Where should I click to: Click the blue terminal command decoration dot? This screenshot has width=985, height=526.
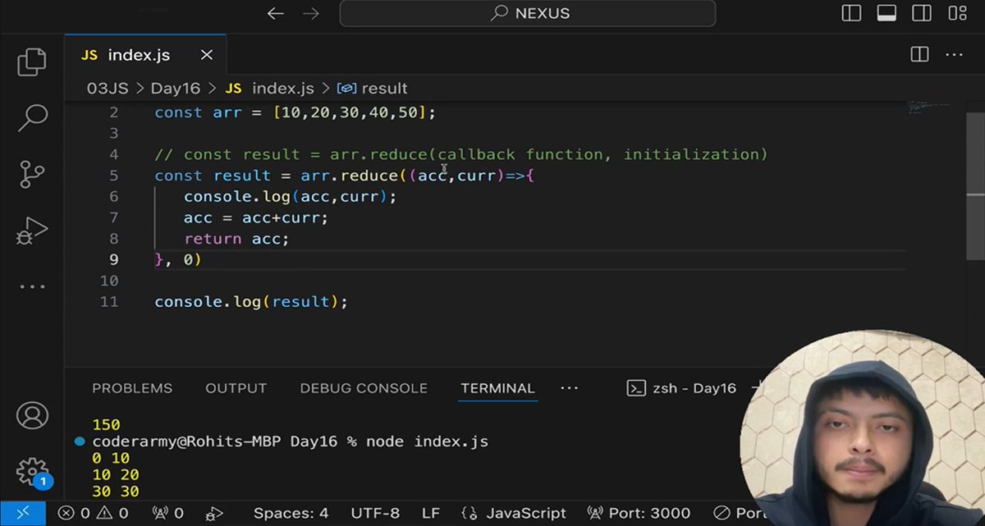click(x=80, y=441)
